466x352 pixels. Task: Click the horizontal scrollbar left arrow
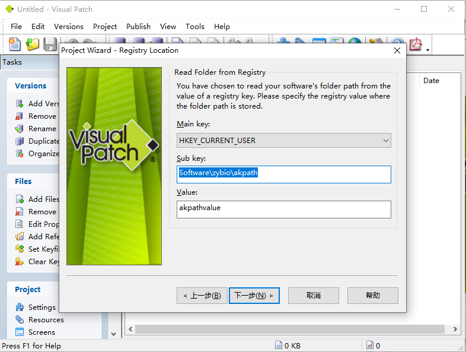(x=130, y=329)
